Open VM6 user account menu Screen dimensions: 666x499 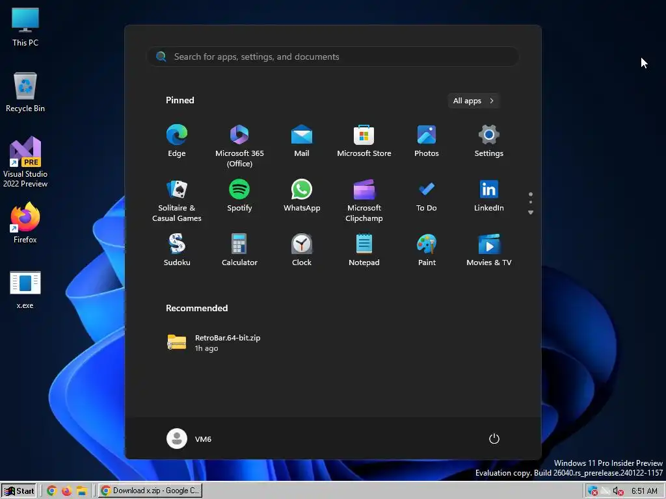pyautogui.click(x=189, y=439)
